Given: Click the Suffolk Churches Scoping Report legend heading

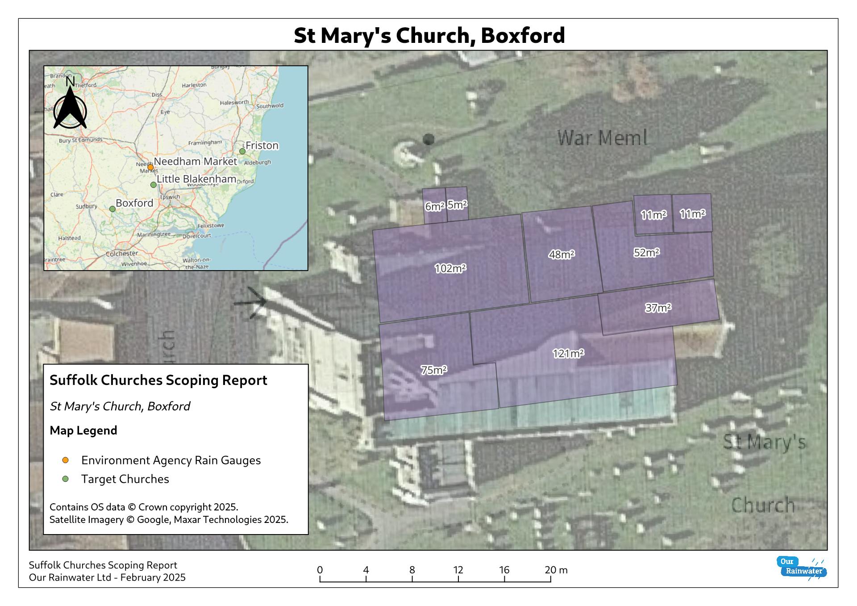Looking at the screenshot, I should pyautogui.click(x=158, y=380).
